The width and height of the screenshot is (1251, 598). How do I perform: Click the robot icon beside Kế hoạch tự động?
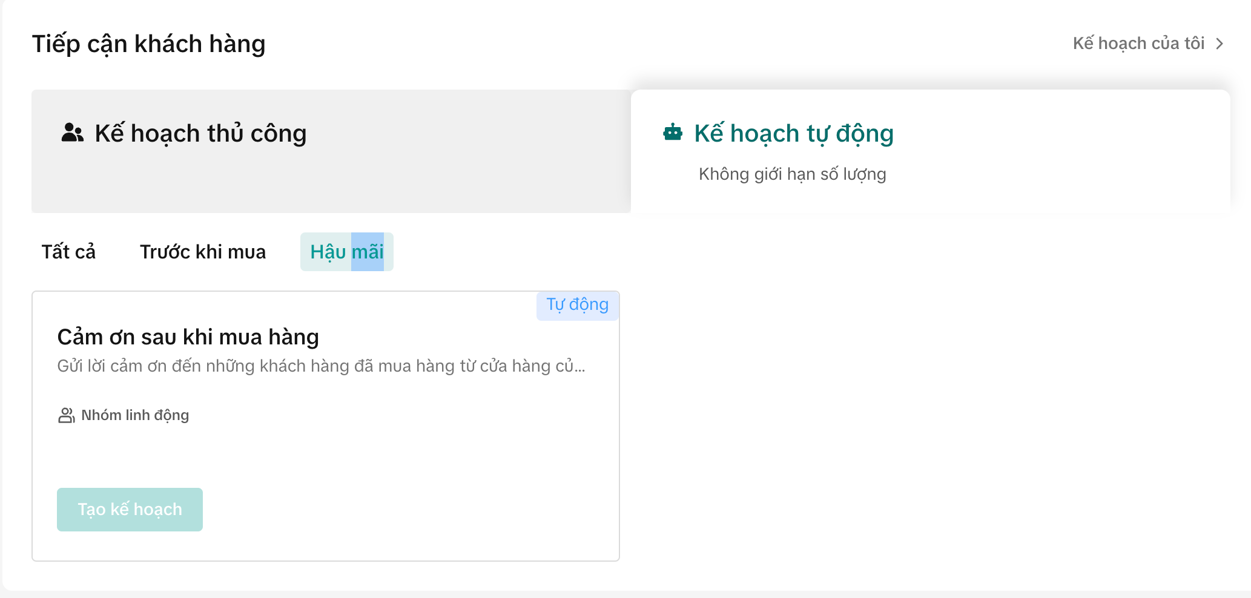[x=673, y=133]
